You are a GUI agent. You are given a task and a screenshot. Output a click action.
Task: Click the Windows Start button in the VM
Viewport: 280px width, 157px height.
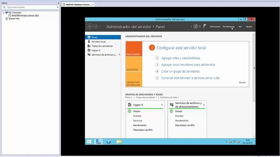89,142
